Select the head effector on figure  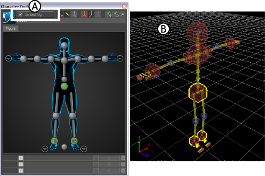tap(64, 45)
